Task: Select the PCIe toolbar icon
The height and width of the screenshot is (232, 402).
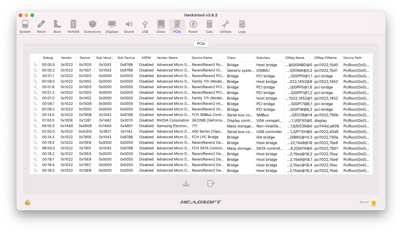Action: [x=177, y=27]
